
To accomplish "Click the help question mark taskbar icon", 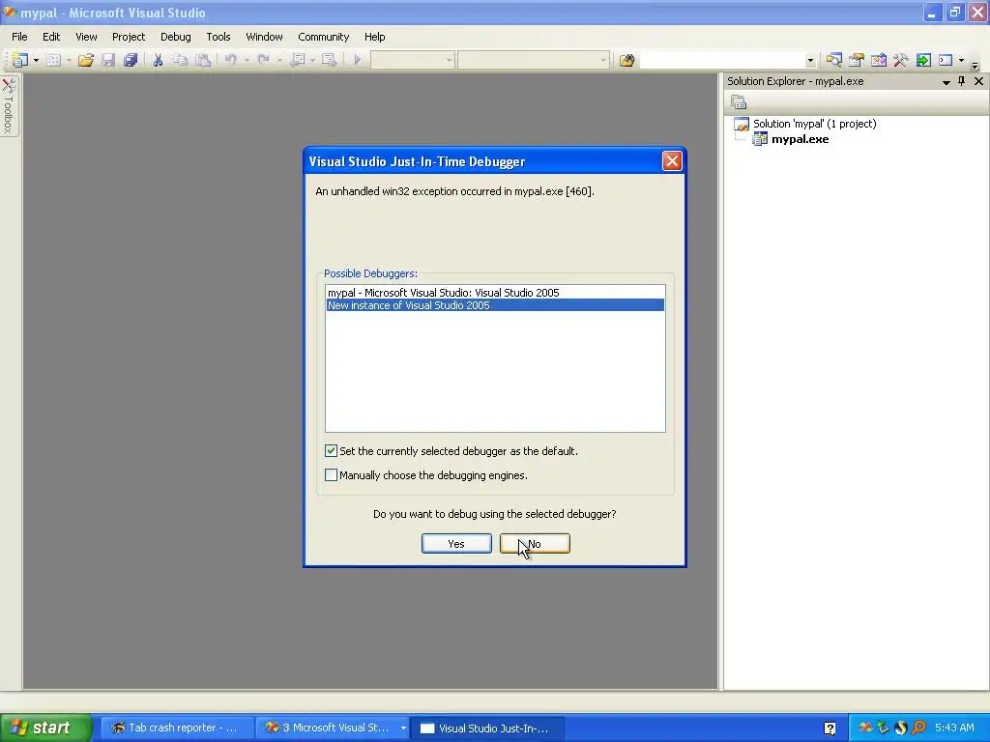I will [x=830, y=728].
